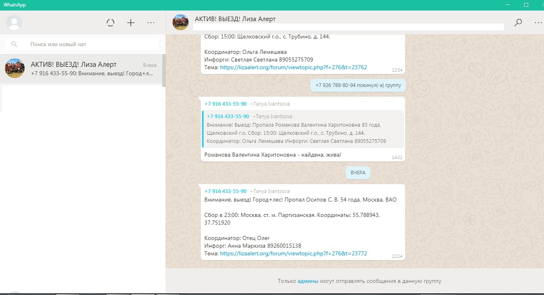
Task: Click the 'ВЧЕРА' date separator
Action: click(358, 173)
